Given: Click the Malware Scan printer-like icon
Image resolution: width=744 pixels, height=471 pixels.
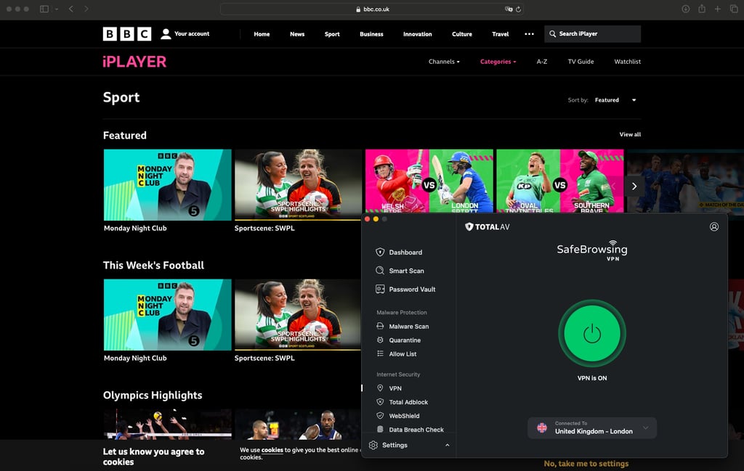Looking at the screenshot, I should tap(380, 326).
